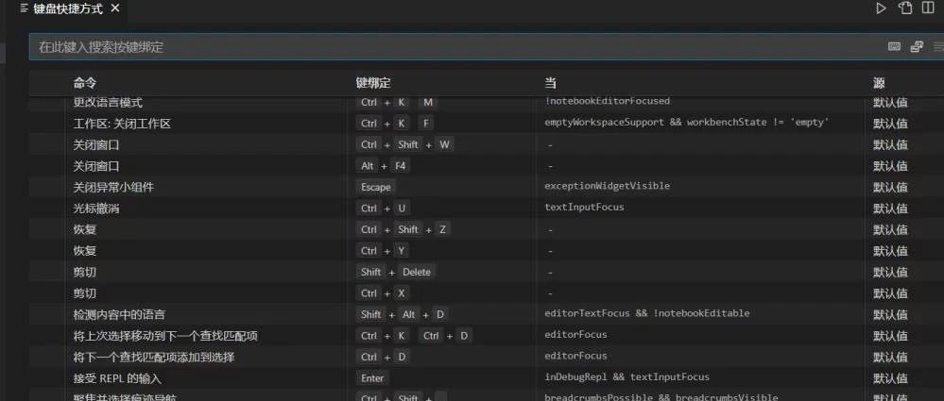This screenshot has height=401, width=944.
Task: Click editorFocus condition in the Ctrl+K Ctrl+D row
Action: pos(575,334)
